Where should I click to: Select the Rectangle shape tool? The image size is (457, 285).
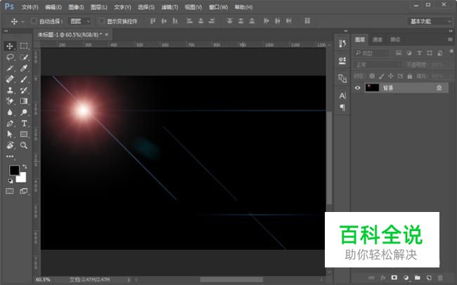point(24,134)
